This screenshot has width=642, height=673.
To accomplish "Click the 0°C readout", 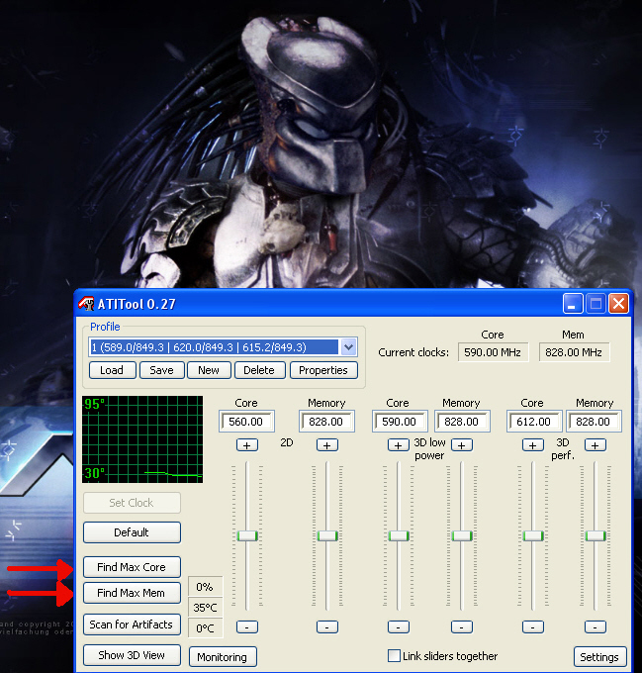I will tap(206, 627).
